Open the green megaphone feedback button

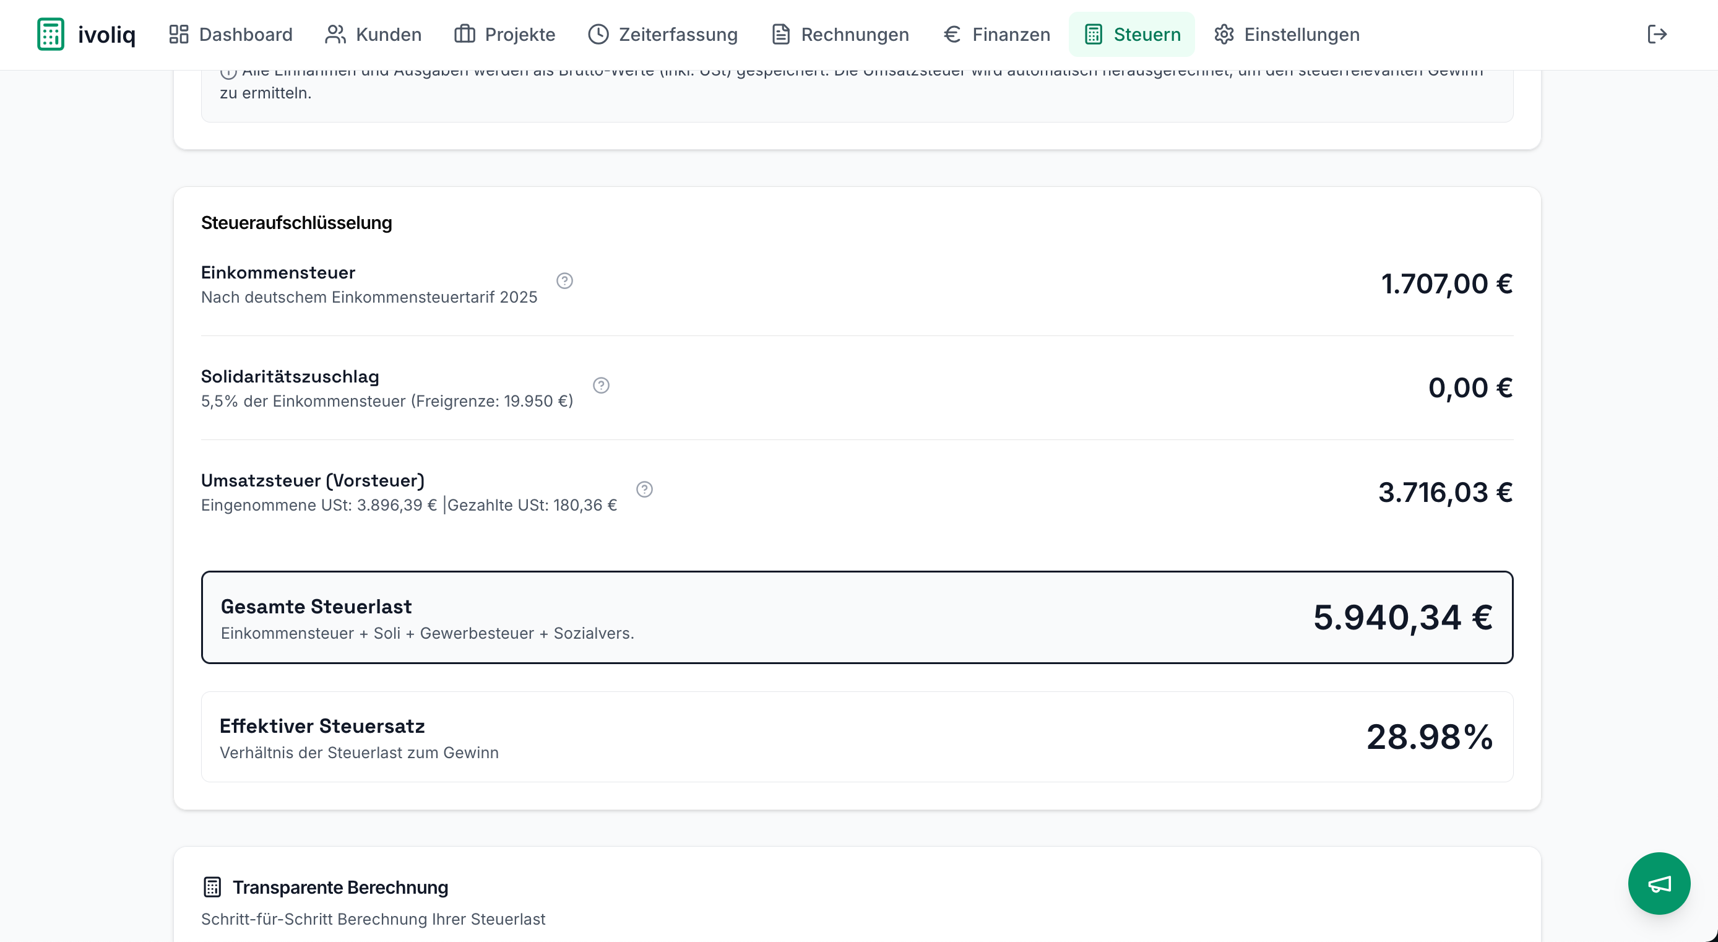(1658, 883)
